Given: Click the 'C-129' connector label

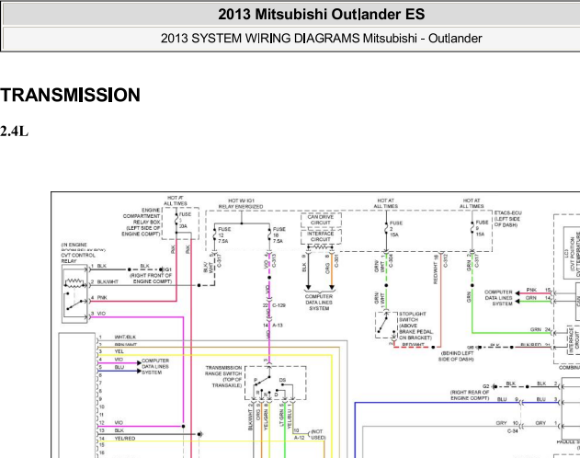Looking at the screenshot, I should [x=279, y=305].
